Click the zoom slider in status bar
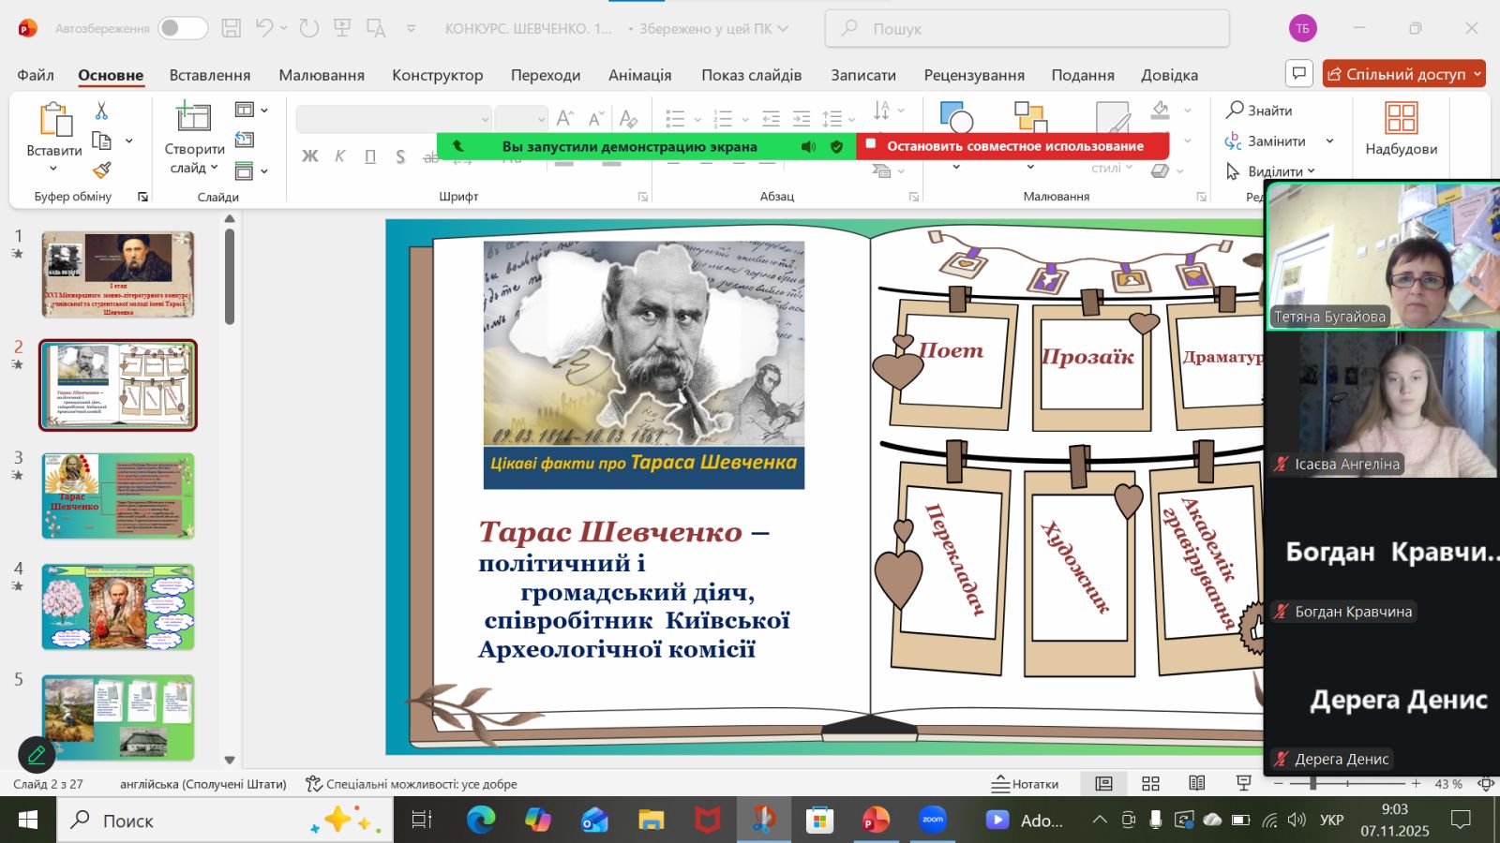The height and width of the screenshot is (843, 1500). tap(1312, 784)
